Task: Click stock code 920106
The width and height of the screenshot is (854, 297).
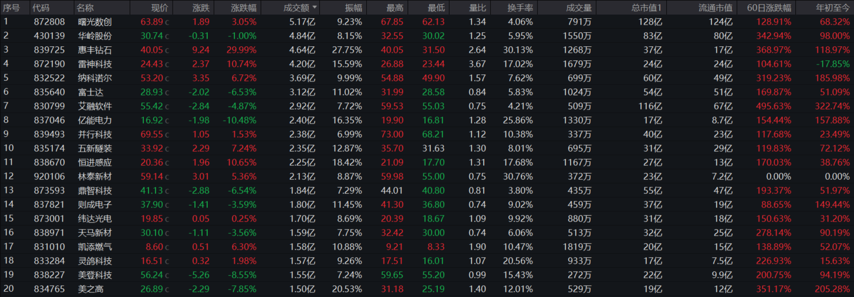Action: tap(49, 176)
